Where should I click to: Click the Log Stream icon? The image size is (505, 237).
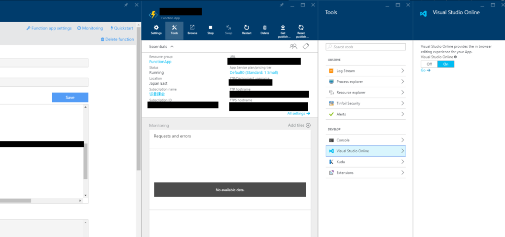pyautogui.click(x=331, y=71)
